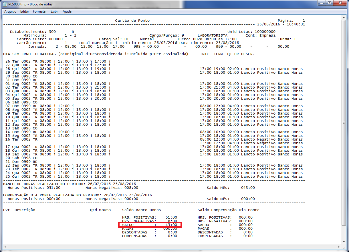Click the row for day '28 Qui'
Screen dimensions: 349x252
coord(154,69)
